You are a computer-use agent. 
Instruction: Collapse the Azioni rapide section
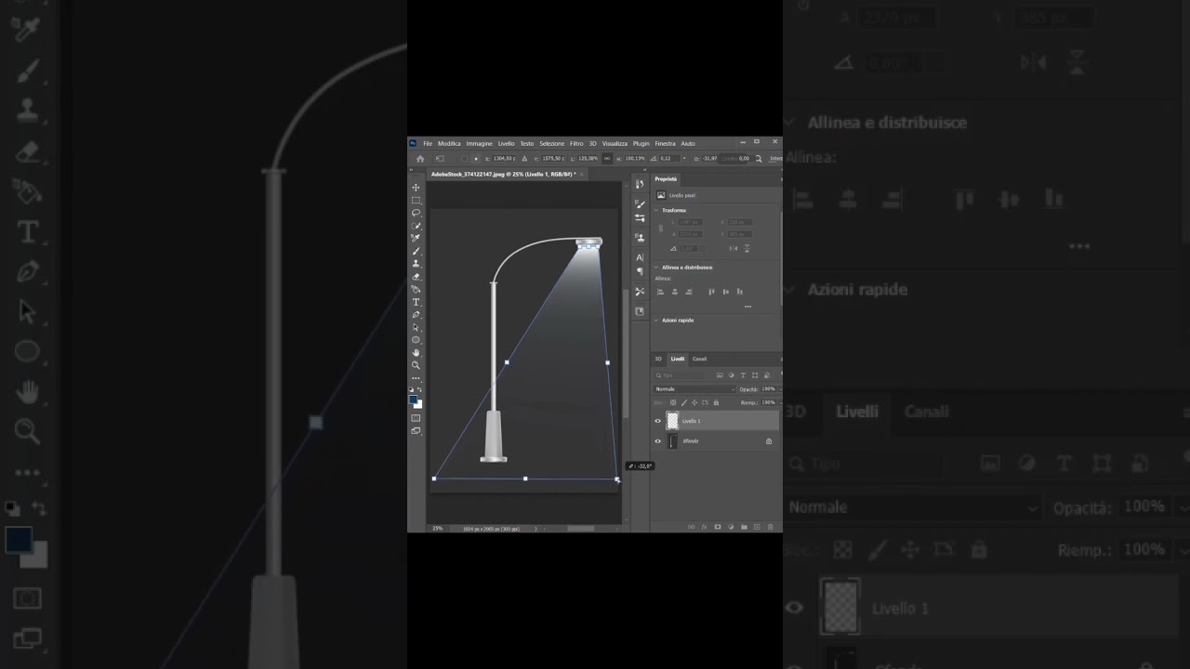coord(656,321)
